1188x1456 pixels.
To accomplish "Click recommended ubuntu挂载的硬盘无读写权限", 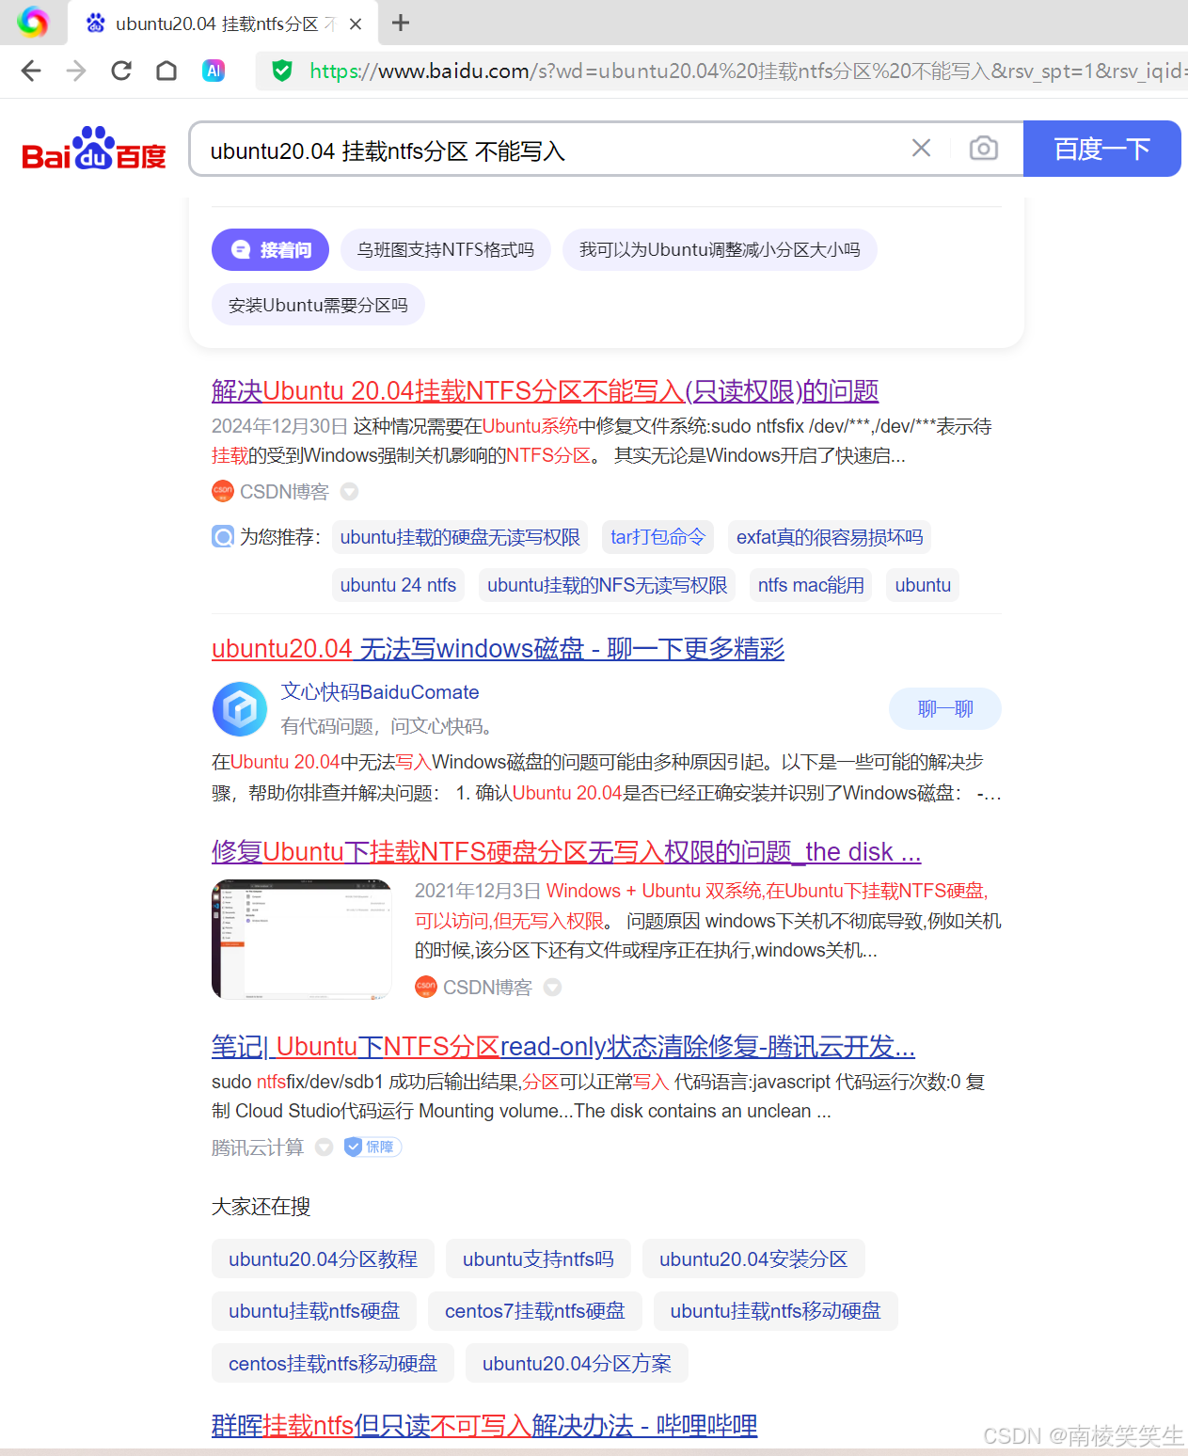I will tap(460, 537).
